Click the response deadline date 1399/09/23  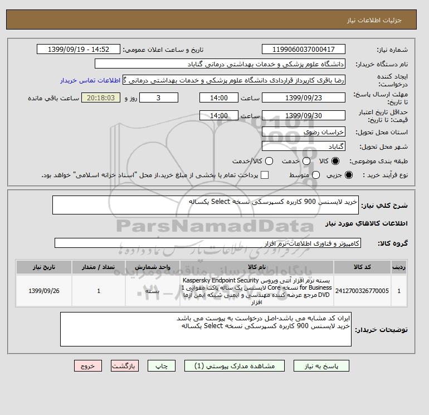304,97
